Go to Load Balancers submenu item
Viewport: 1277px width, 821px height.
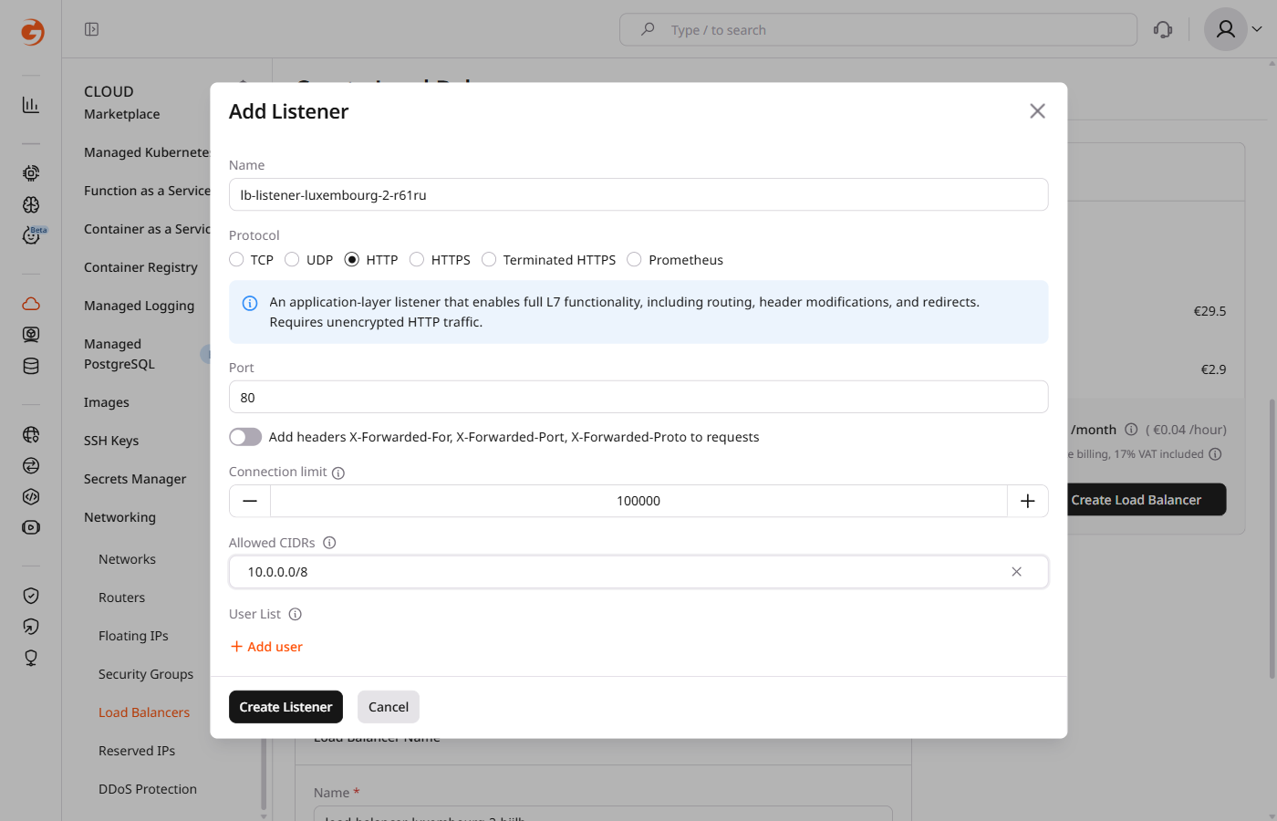pyautogui.click(x=144, y=712)
